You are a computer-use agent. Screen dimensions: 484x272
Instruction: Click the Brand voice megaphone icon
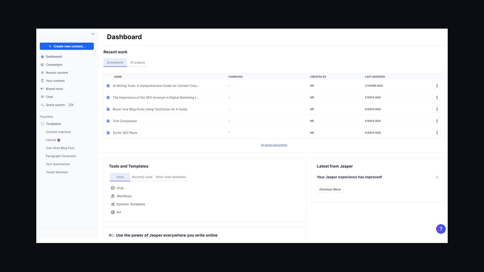[x=42, y=89]
